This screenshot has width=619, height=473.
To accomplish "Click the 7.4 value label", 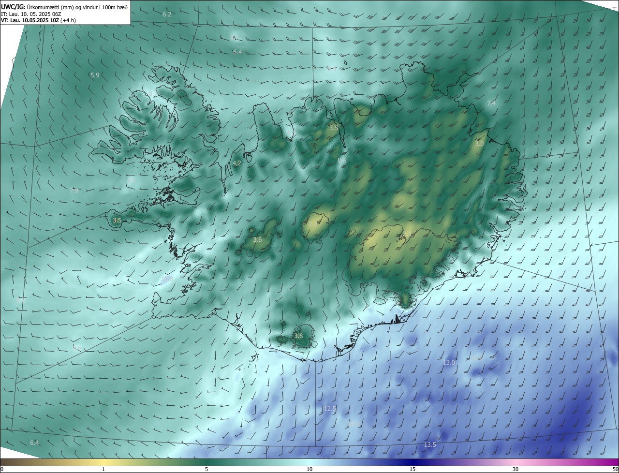I will pyautogui.click(x=491, y=103).
